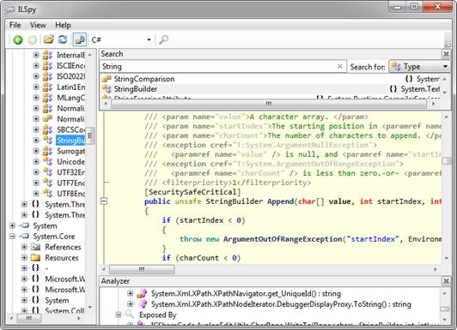Screen dimensions: 457x330
Task: Expand the InternalE tree node
Action: click(x=36, y=55)
